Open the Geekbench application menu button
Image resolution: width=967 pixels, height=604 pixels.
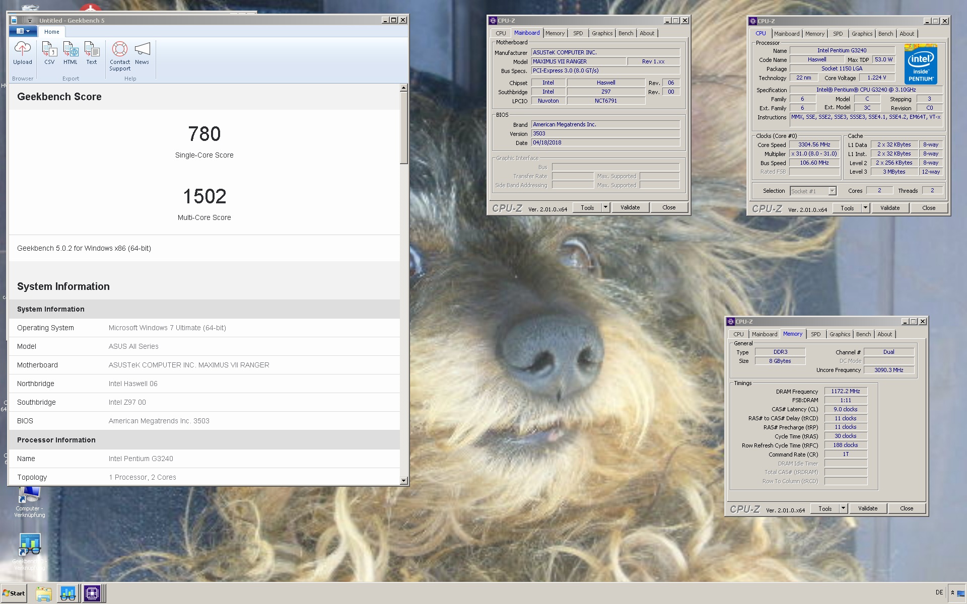(23, 31)
